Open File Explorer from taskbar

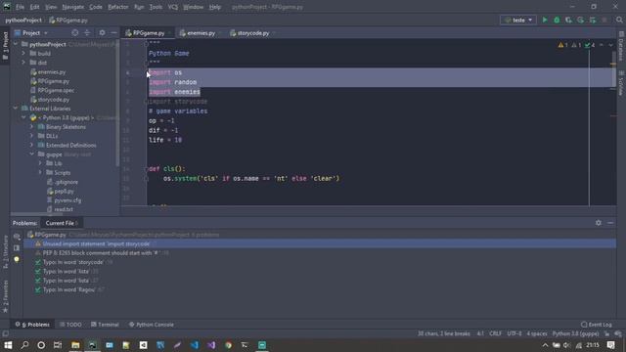(75, 345)
